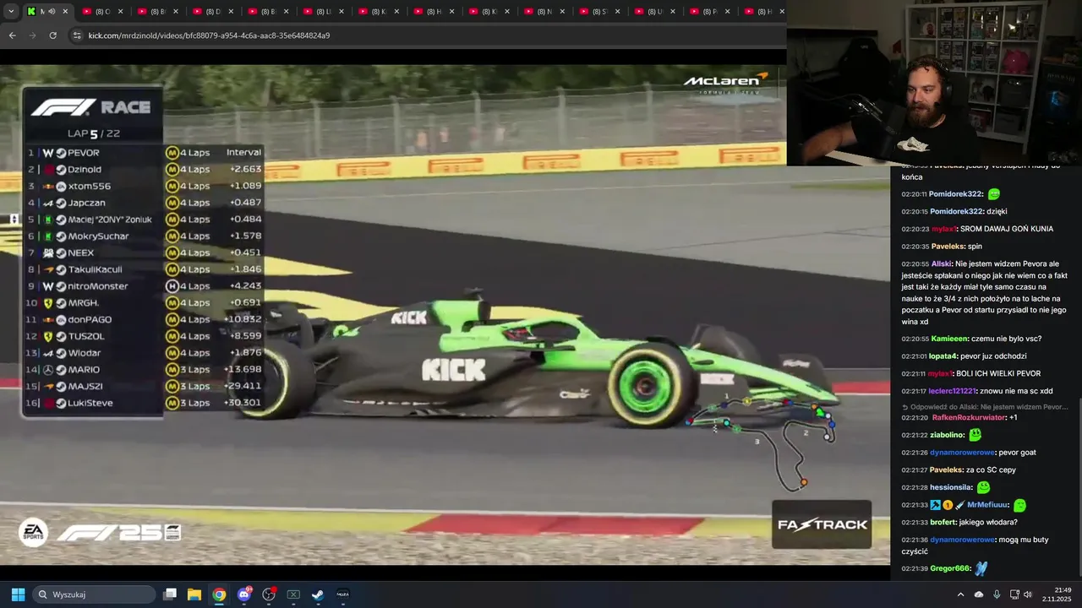
Task: Open the OneDrive cloud tray icon
Action: point(979,594)
